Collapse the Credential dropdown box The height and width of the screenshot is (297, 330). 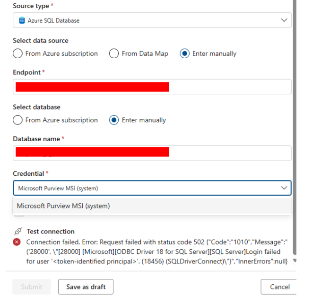click(x=152, y=188)
